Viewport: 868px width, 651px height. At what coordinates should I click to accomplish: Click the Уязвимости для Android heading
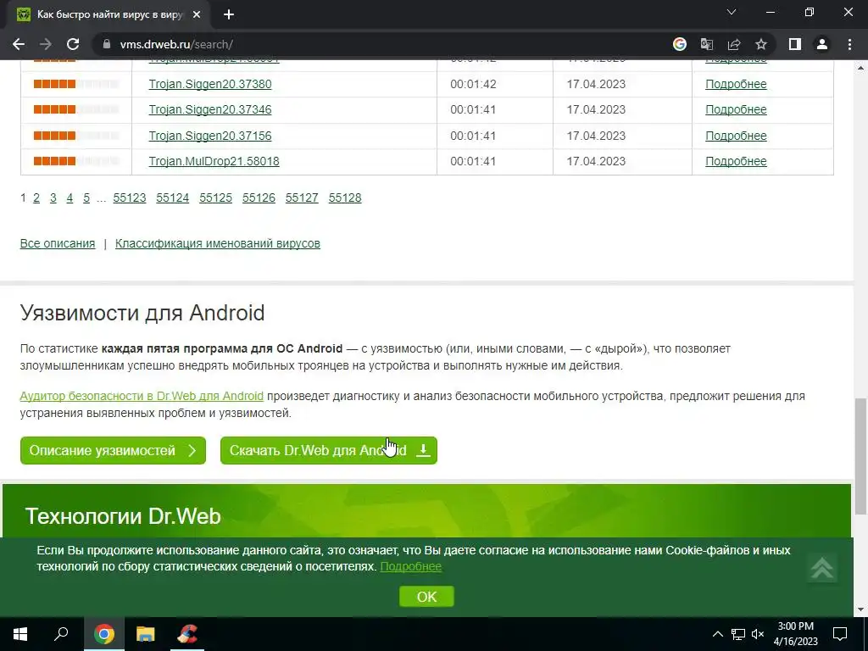(x=142, y=313)
